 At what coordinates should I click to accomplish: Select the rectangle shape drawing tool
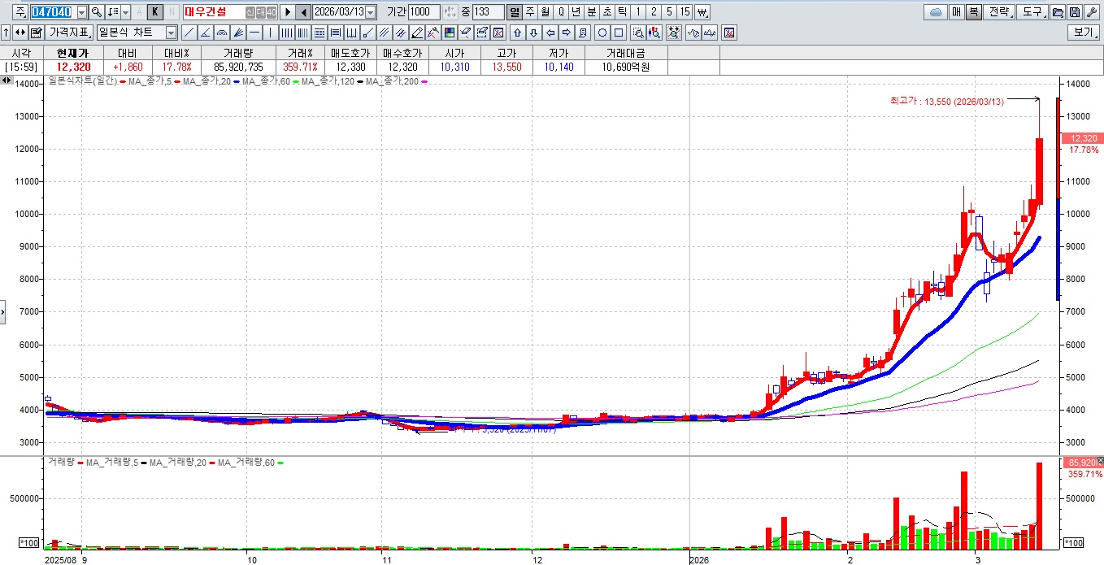619,33
